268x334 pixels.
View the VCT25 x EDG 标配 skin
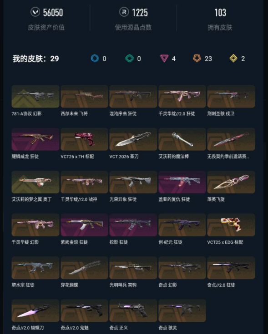[x=231, y=225]
